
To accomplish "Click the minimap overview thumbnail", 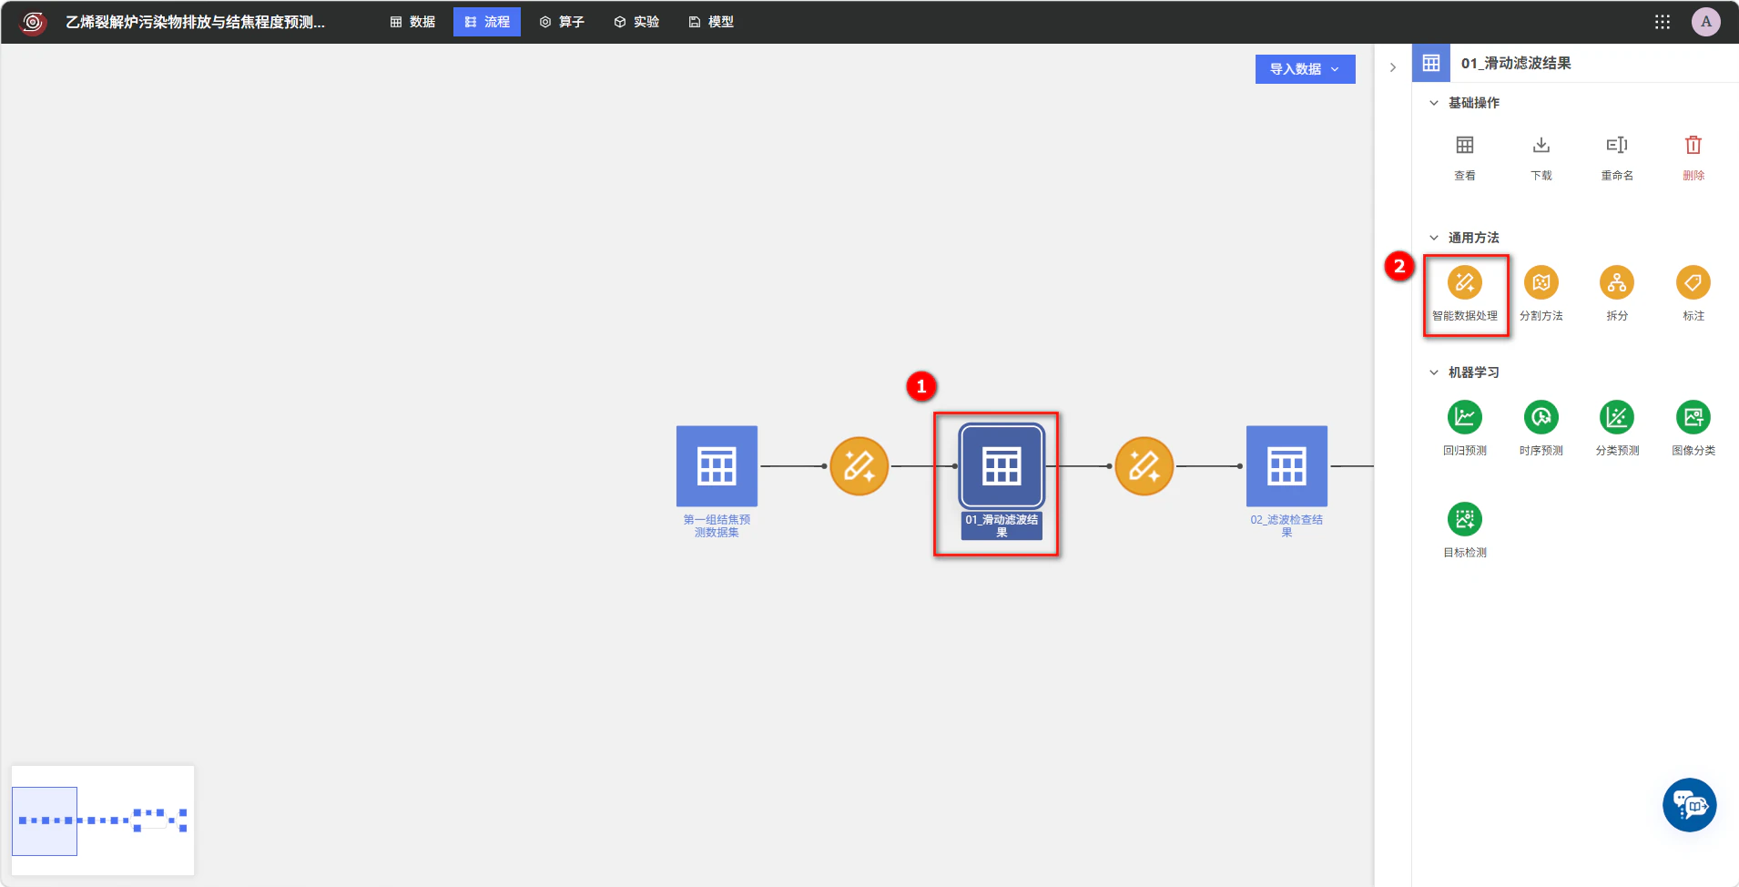I will coord(103,821).
